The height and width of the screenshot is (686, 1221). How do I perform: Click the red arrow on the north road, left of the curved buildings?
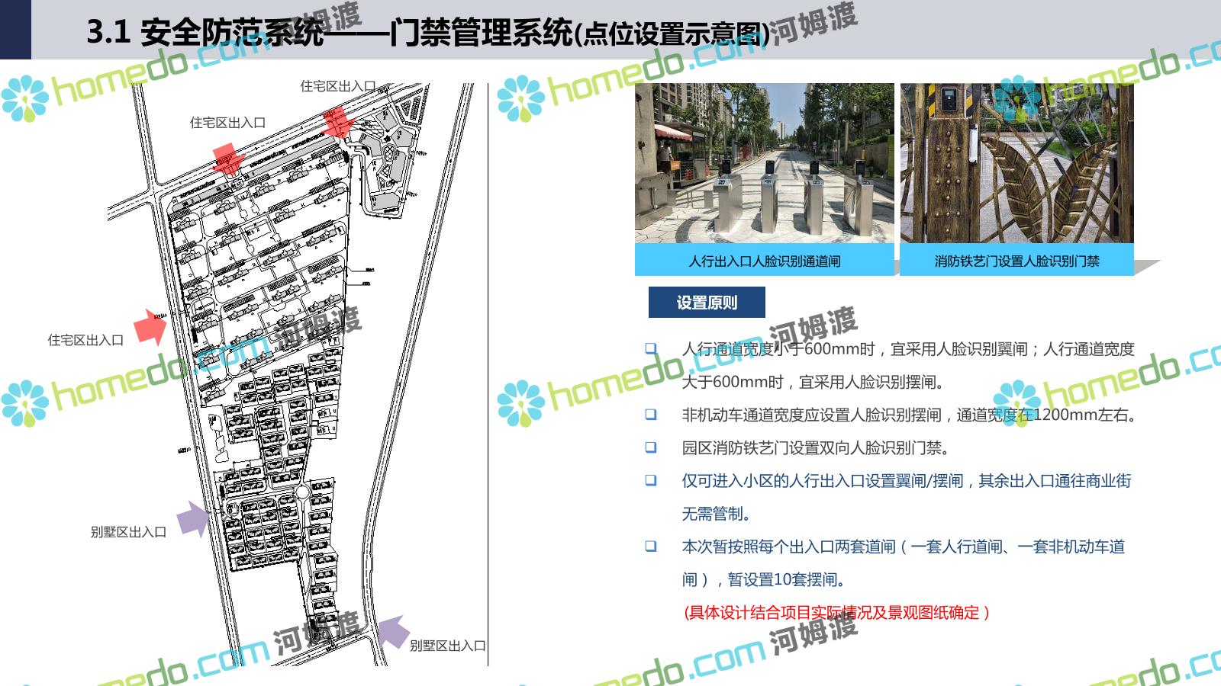coord(227,159)
